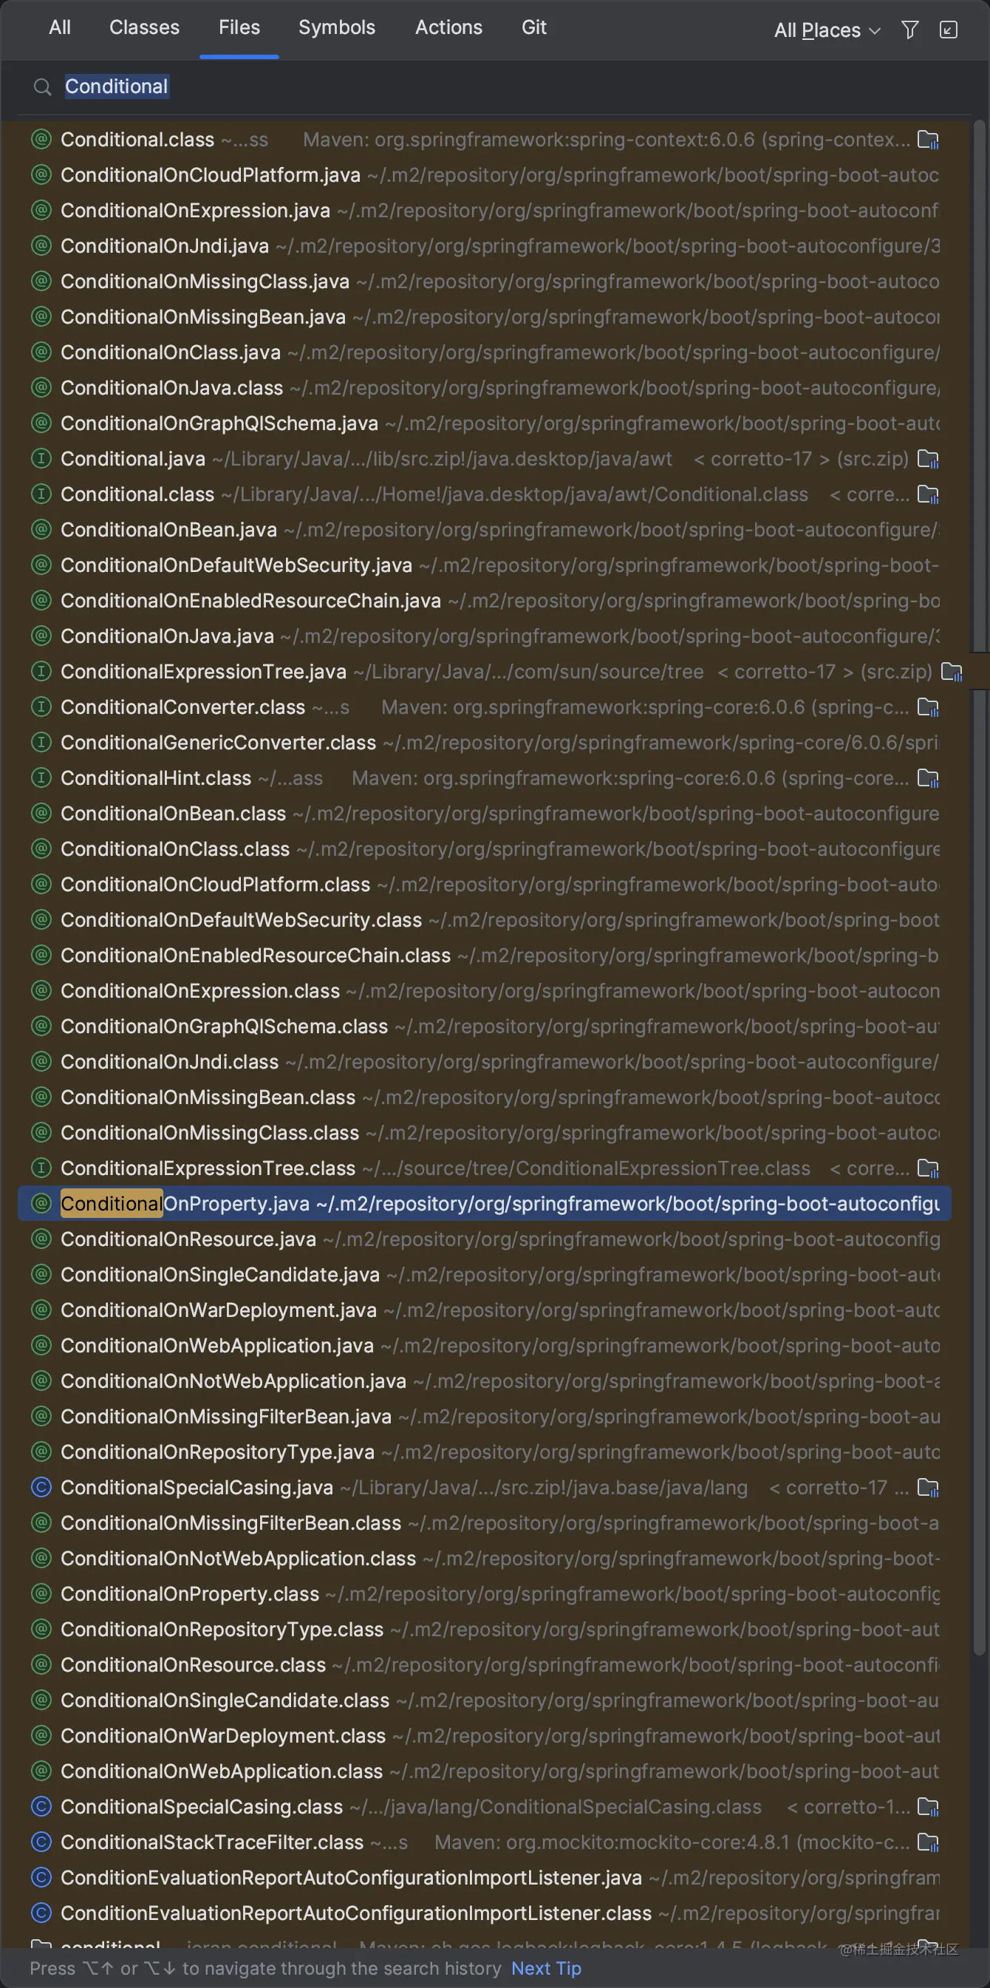The image size is (990, 1988).
Task: Click annotation icon of ConditionalOnExpression.java
Action: [x=41, y=211]
